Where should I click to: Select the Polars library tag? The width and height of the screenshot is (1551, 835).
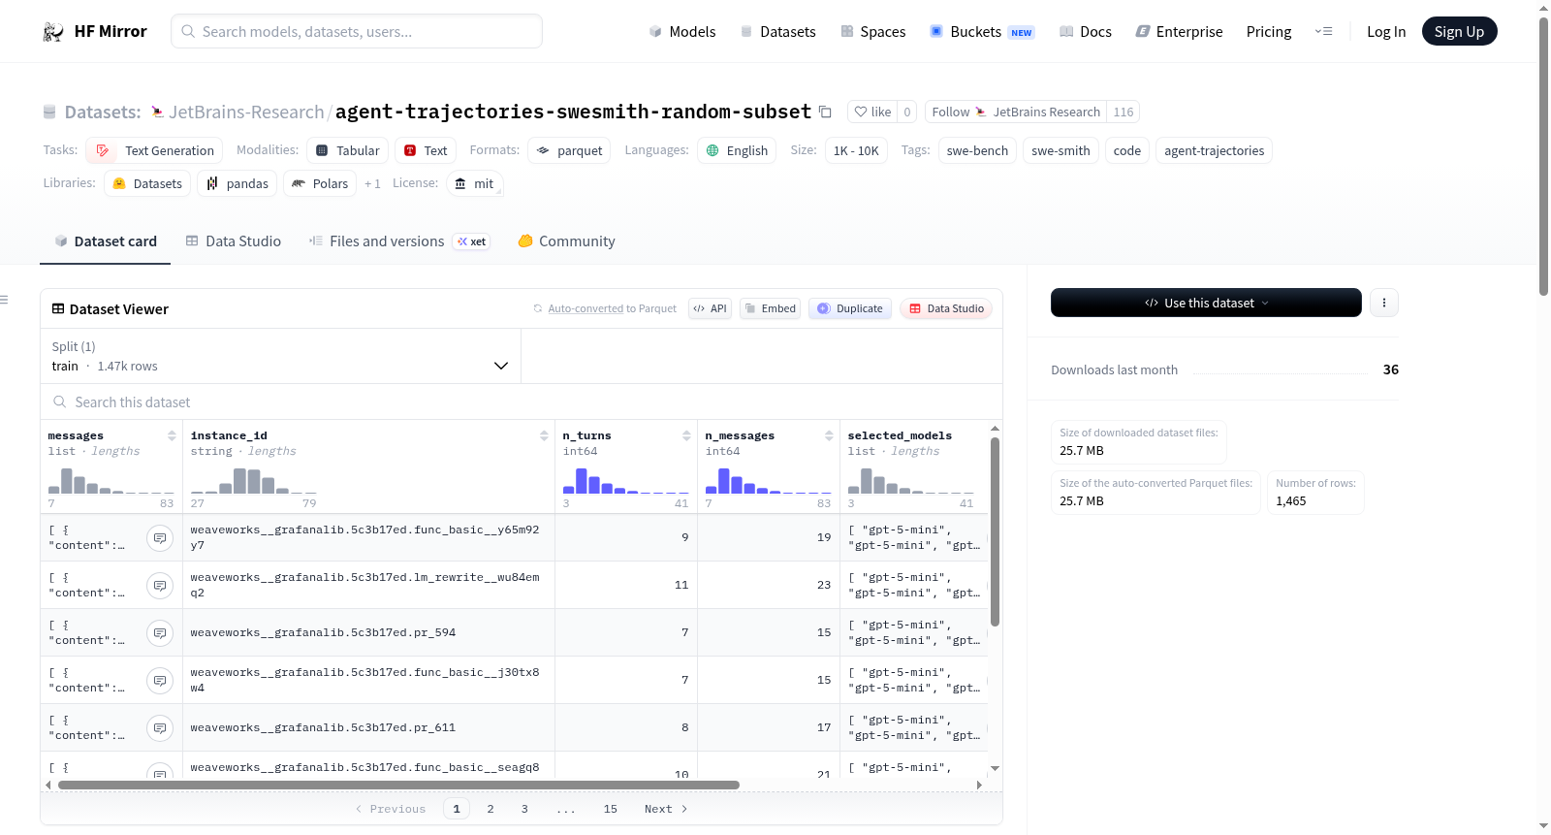(x=320, y=183)
